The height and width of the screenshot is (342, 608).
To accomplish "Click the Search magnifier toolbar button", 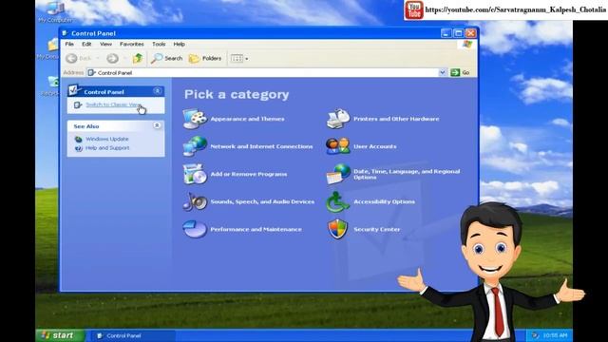I will tap(167, 59).
